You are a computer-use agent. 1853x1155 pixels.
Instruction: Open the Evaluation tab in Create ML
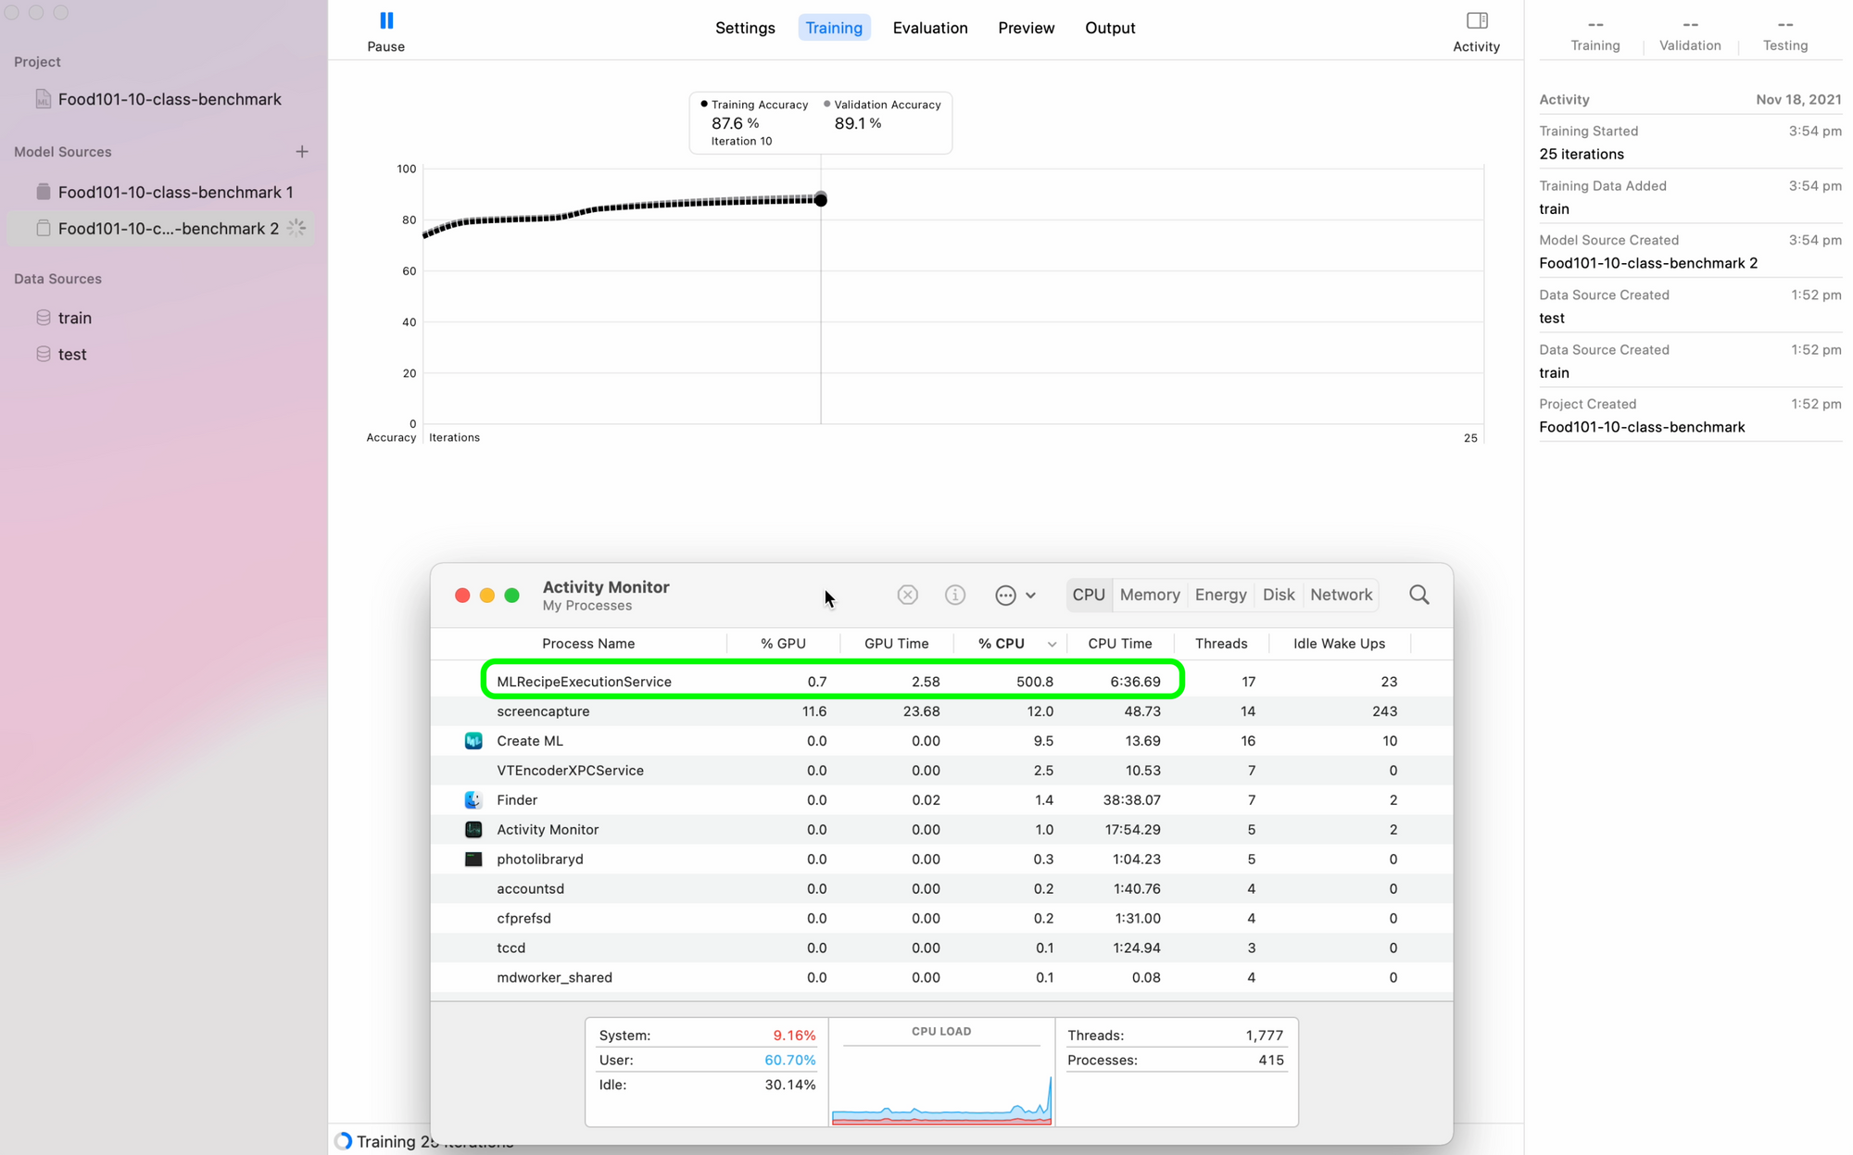930,27
